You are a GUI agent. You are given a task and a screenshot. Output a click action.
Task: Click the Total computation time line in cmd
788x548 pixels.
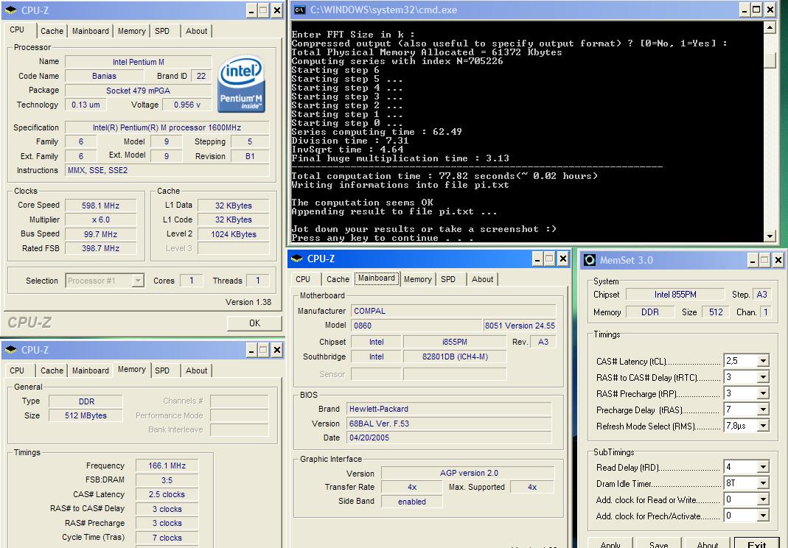[444, 176]
